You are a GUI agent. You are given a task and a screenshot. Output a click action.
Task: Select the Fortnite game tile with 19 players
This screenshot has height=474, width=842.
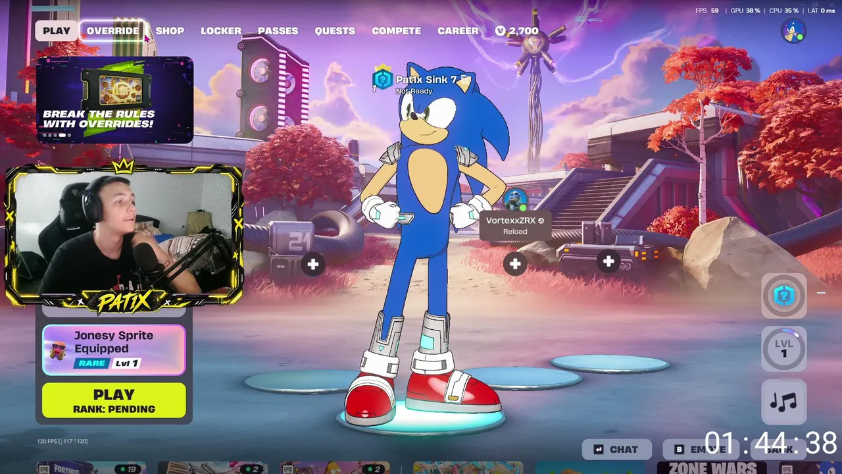click(91, 468)
